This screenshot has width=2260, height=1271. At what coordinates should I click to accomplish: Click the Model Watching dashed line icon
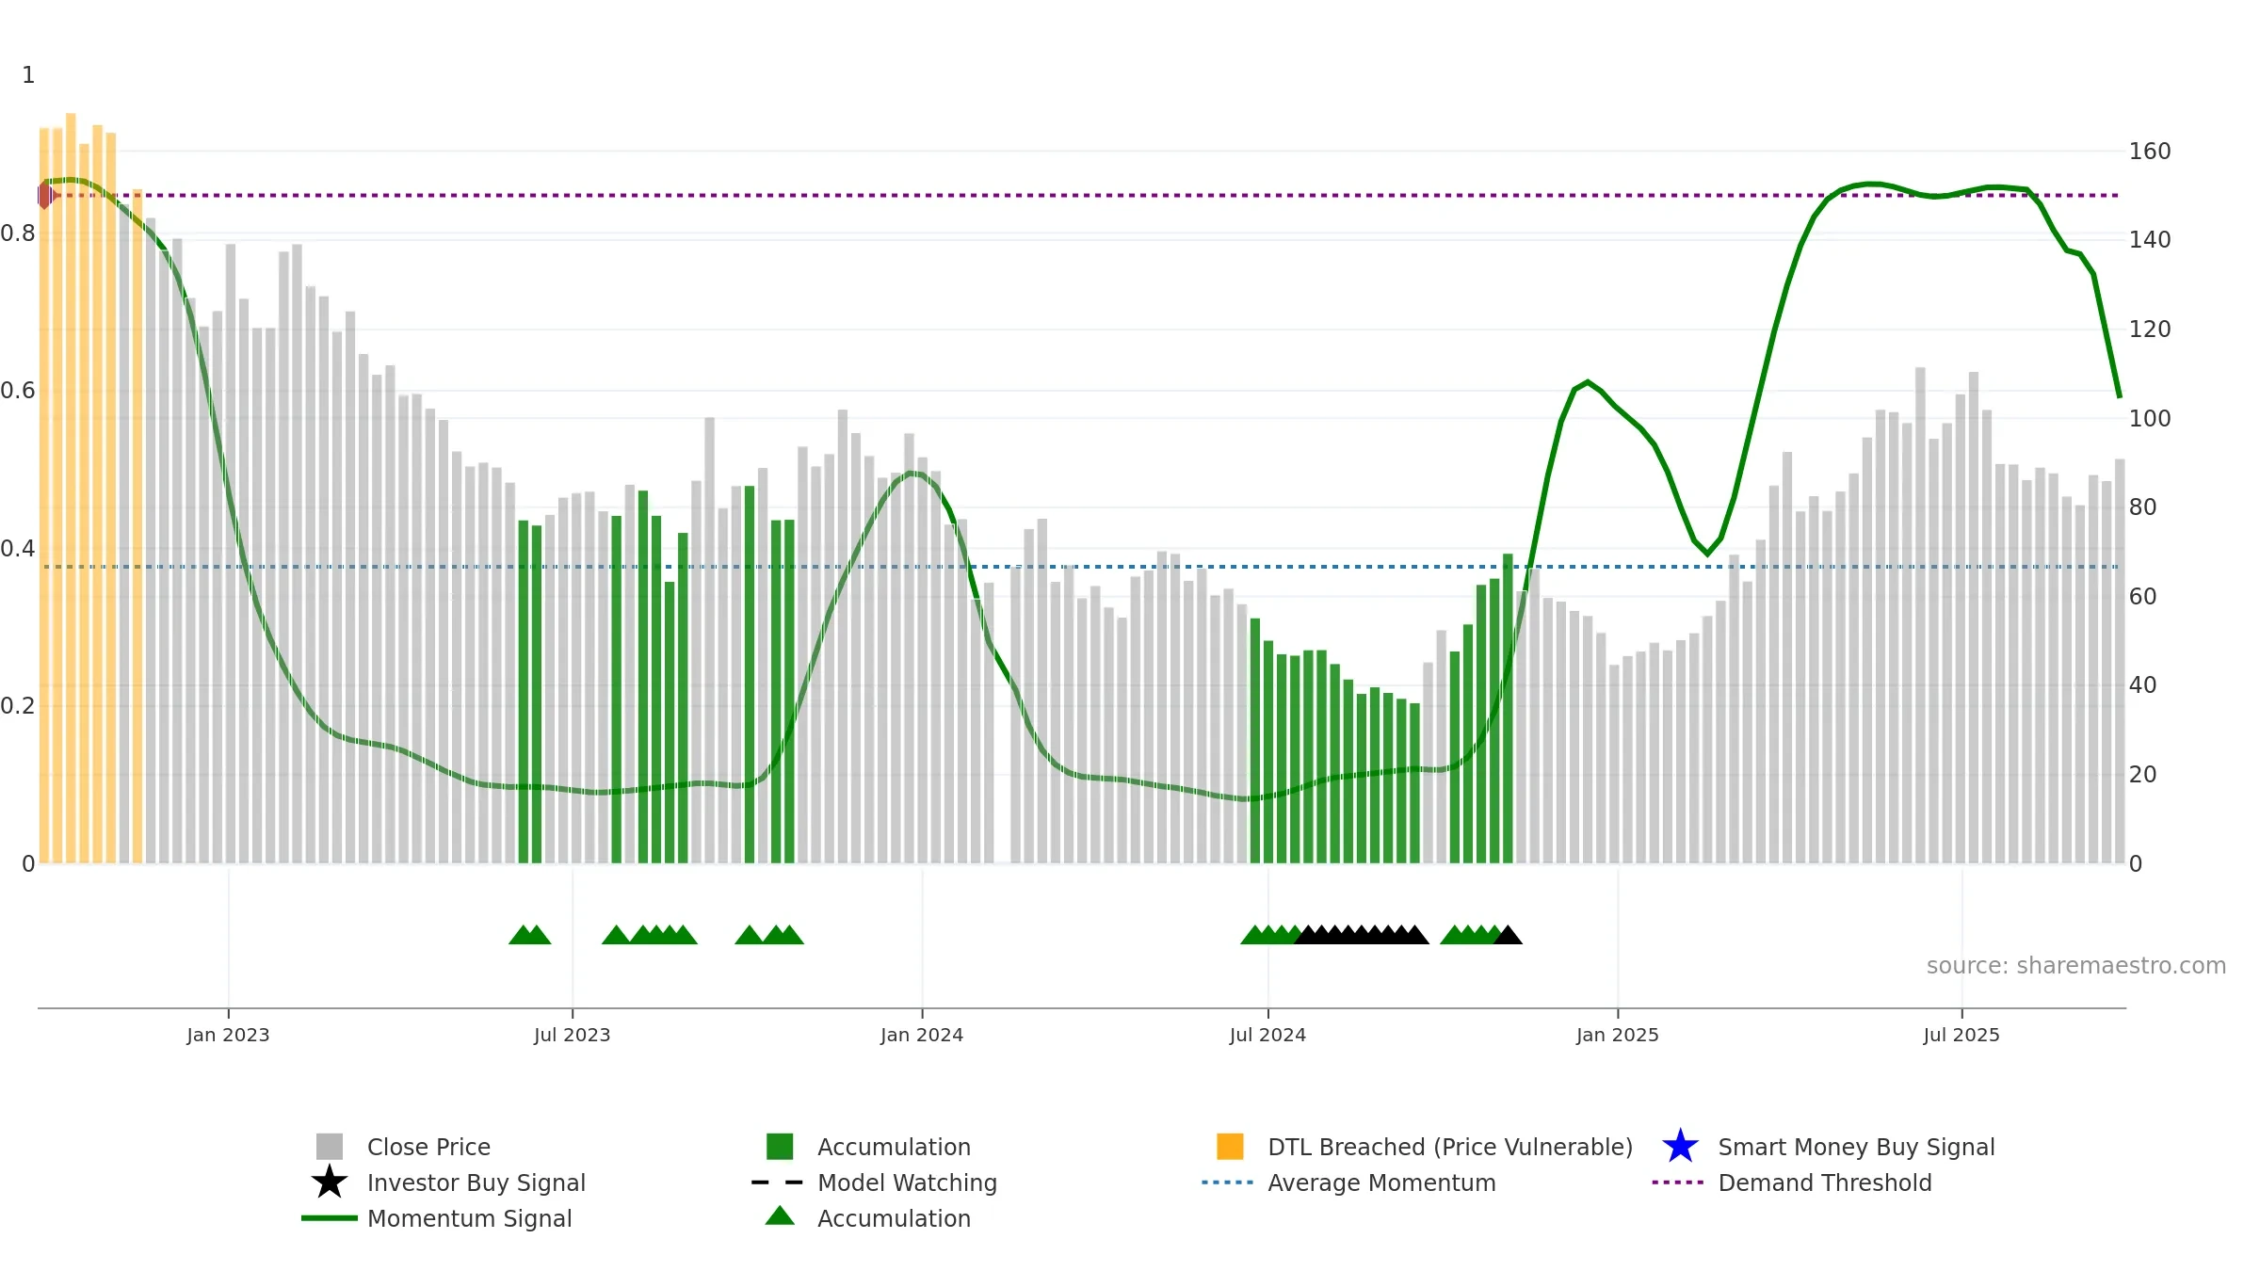tap(778, 1183)
